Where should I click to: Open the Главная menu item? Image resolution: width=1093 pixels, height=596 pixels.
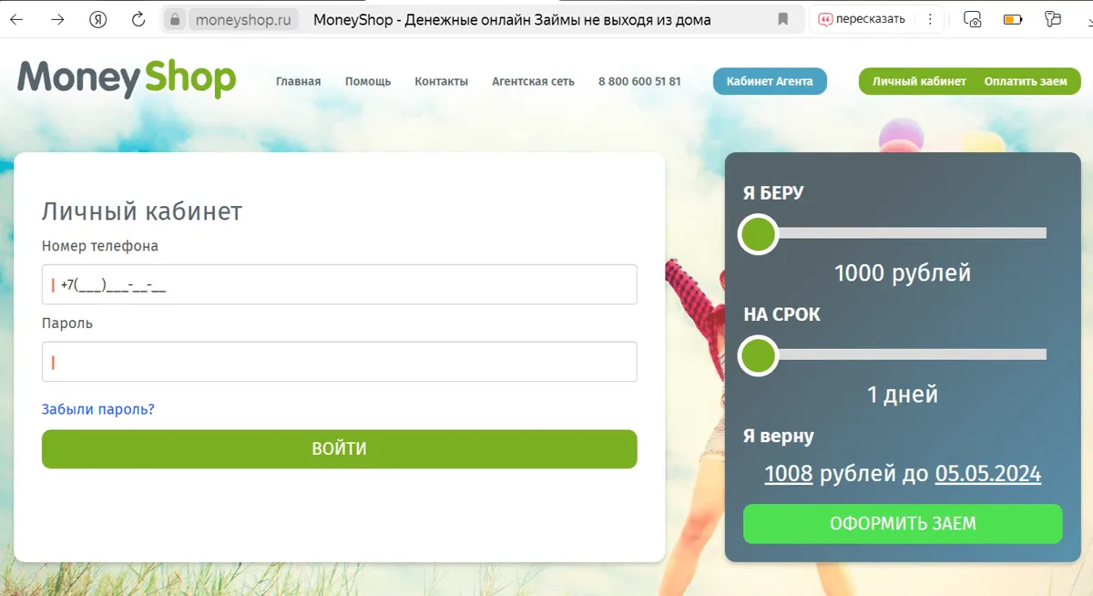click(x=298, y=81)
